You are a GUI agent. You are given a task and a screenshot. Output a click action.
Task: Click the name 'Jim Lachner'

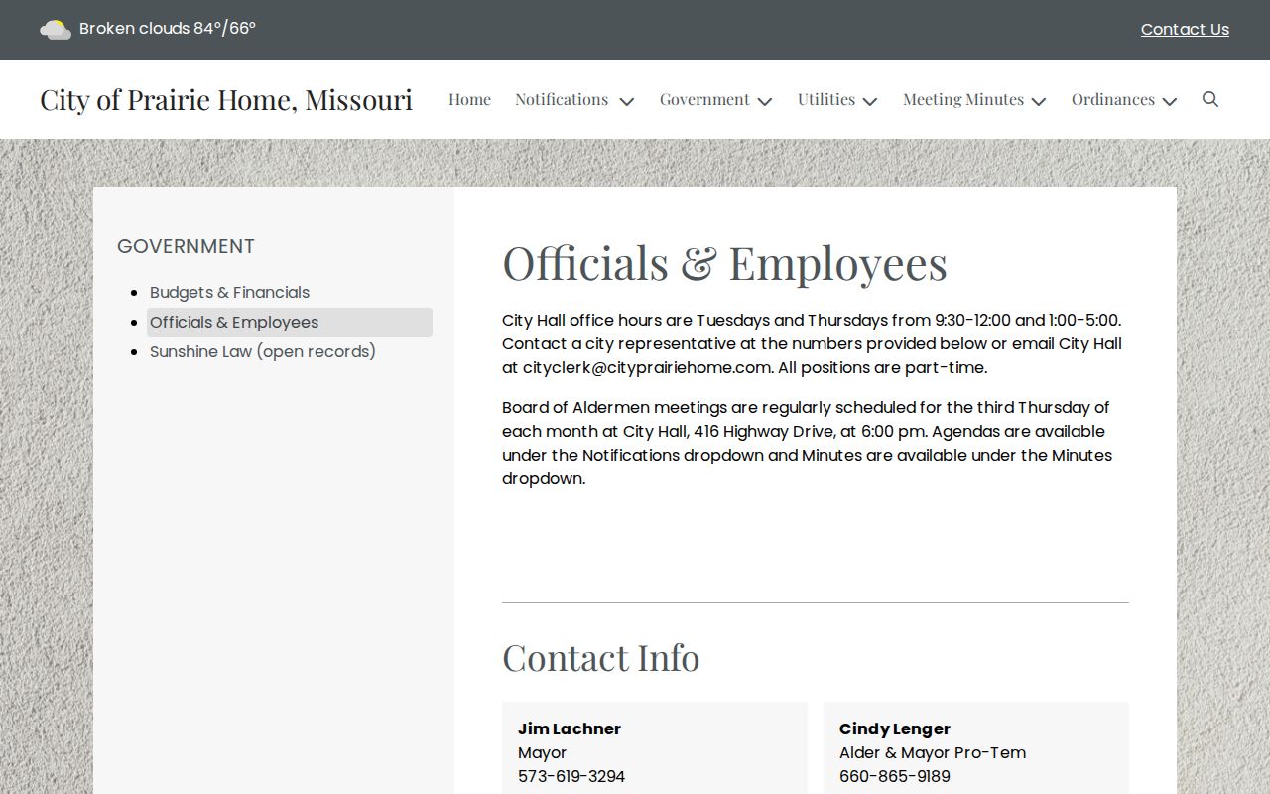pos(570,728)
